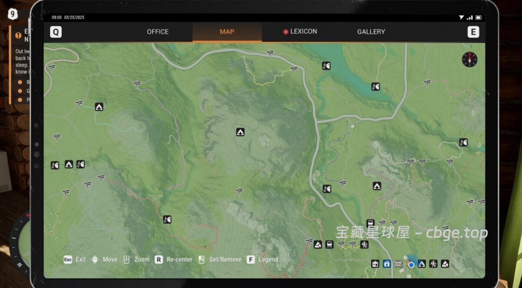
Task: Select bus stop icon beside the rock icon
Action: [329, 245]
